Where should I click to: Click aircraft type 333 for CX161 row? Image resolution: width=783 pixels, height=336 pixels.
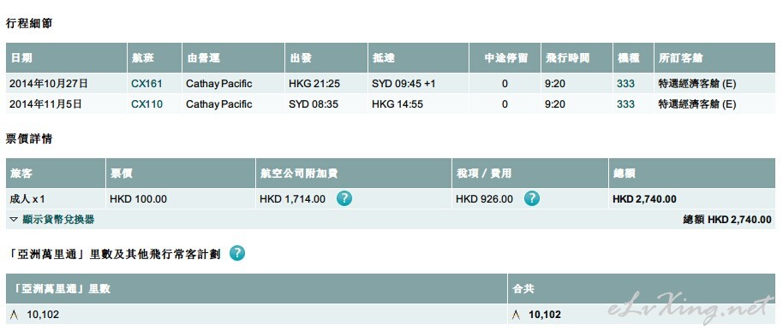[625, 84]
